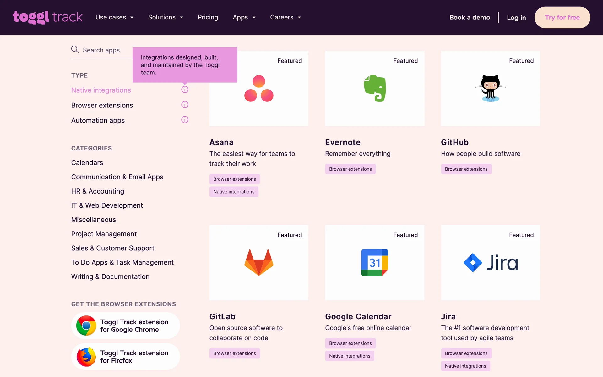This screenshot has height=377, width=603.
Task: Filter by Browser extensions type
Action: 102,105
